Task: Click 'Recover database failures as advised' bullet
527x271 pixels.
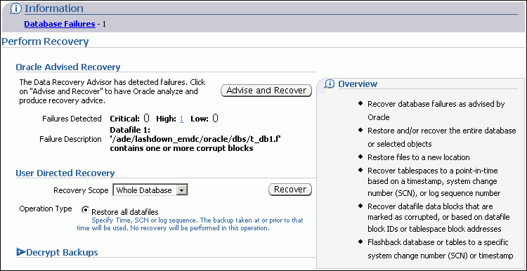Action: (x=436, y=110)
